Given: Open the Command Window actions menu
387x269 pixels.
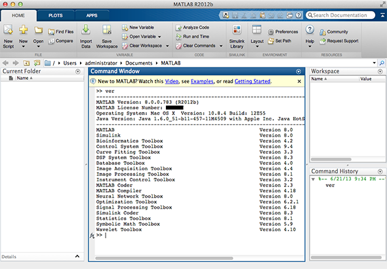Looking at the screenshot, I should point(298,71).
